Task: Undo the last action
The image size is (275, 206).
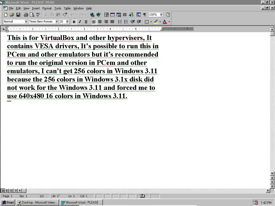Action: (x=73, y=15)
